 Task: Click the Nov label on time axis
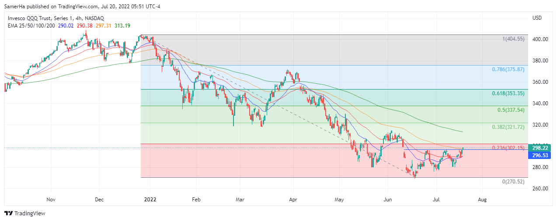point(51,199)
